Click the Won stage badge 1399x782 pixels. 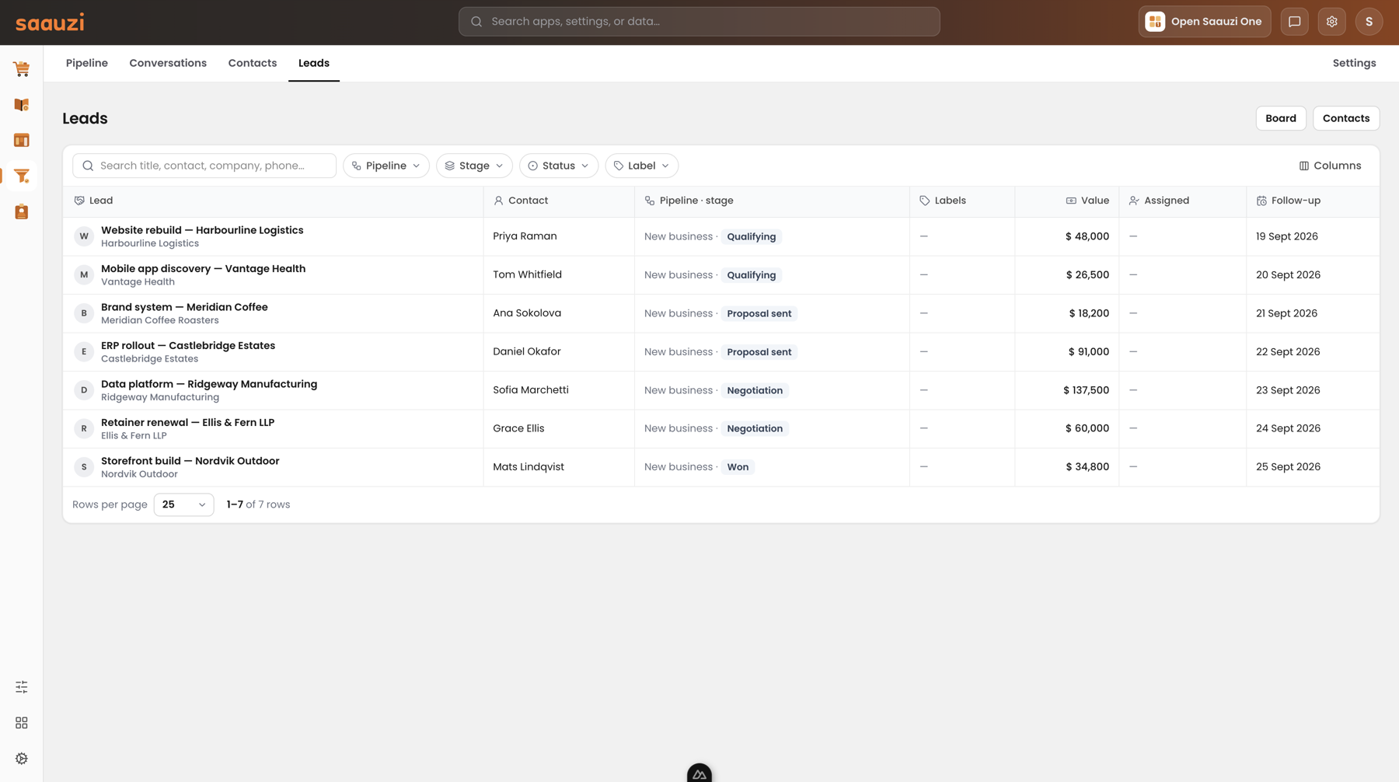click(738, 467)
